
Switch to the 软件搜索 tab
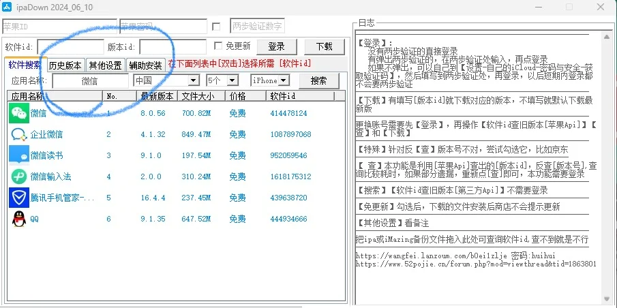(x=25, y=65)
